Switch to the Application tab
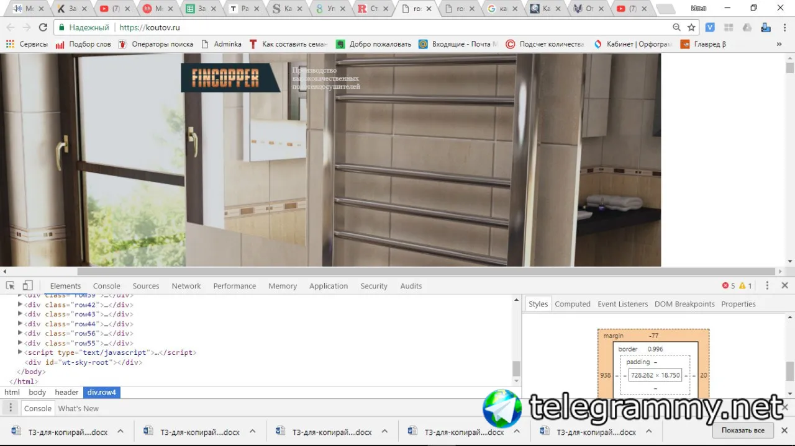This screenshot has height=446, width=795. [x=329, y=286]
